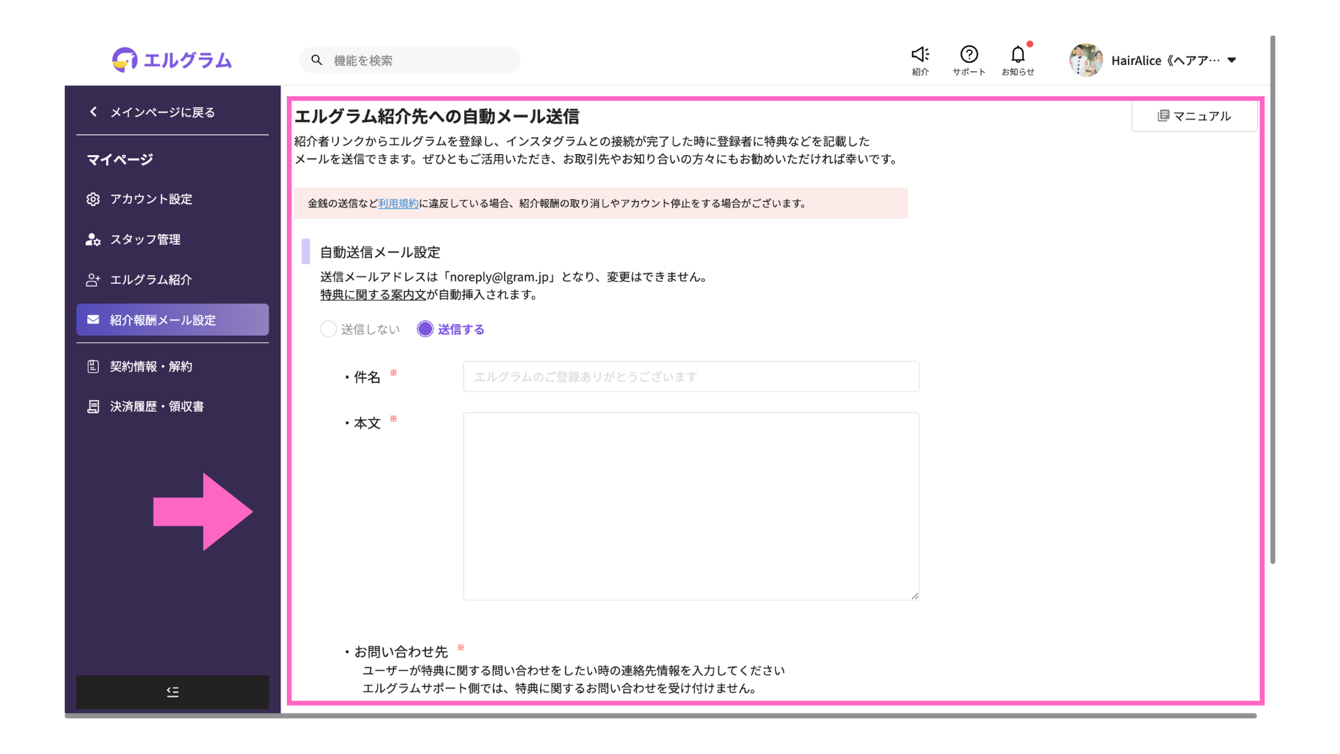
Task: Click the マイページ sidebar heading
Action: 119,160
